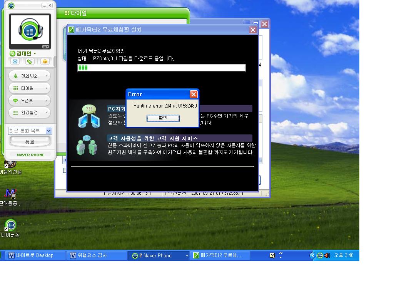The image size is (394, 295).
Task: Open the 다이얼 menu
Action: point(30,88)
